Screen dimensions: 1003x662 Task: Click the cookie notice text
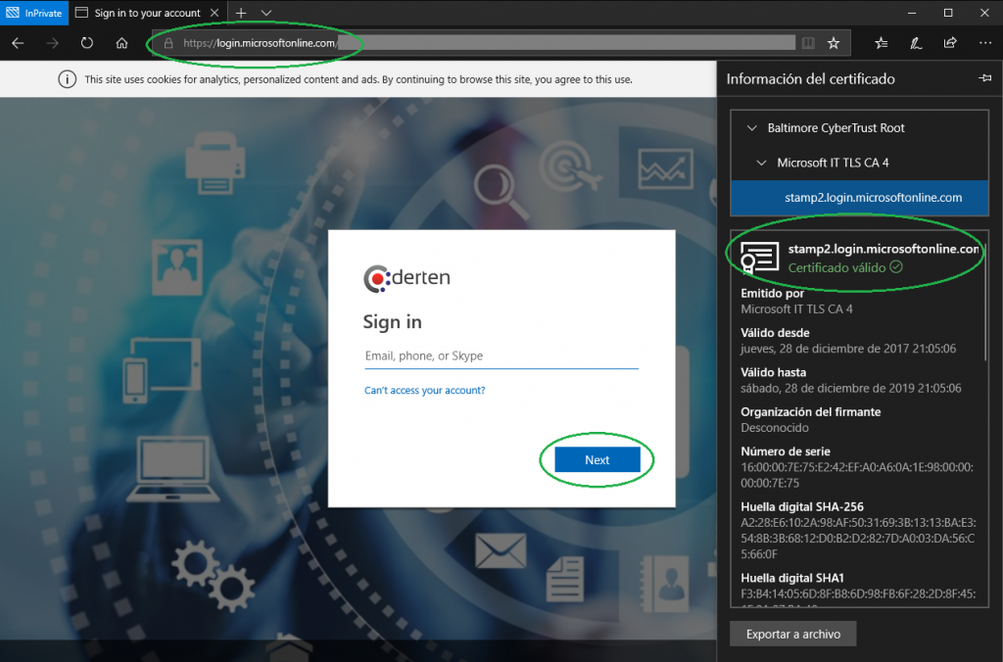358,80
